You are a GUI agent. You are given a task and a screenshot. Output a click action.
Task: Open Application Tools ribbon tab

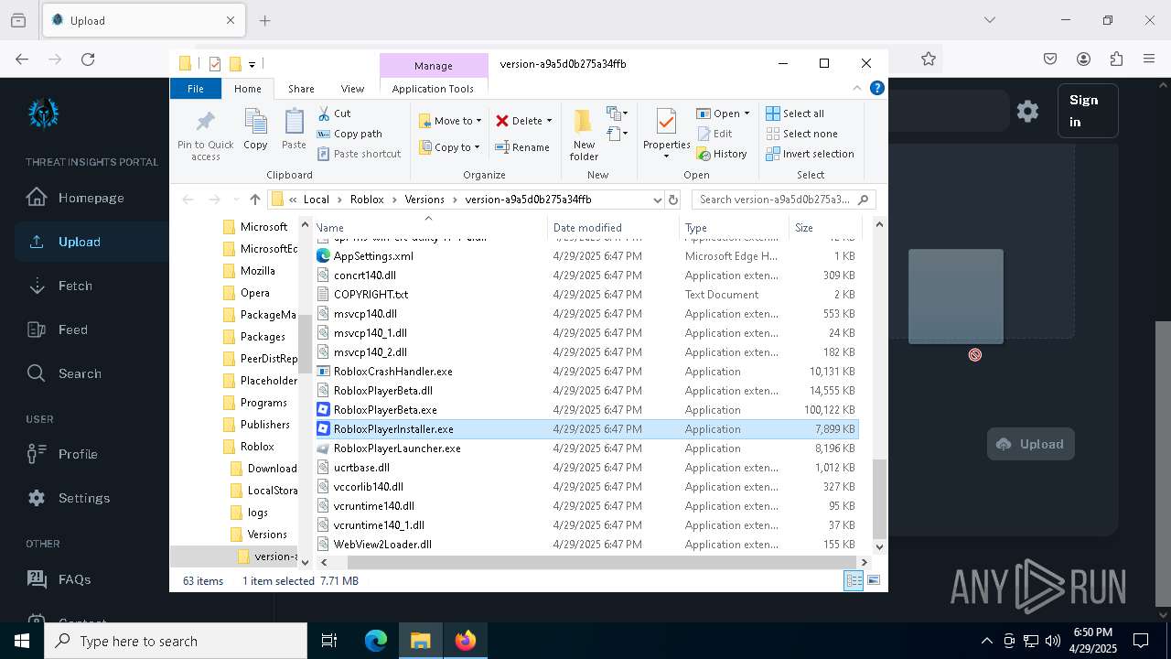point(433,89)
